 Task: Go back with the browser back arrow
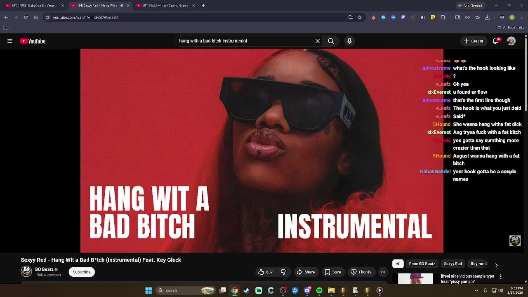6,17
